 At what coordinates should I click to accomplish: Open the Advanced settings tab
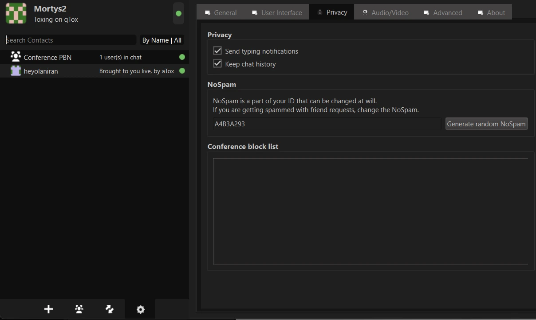click(x=443, y=12)
